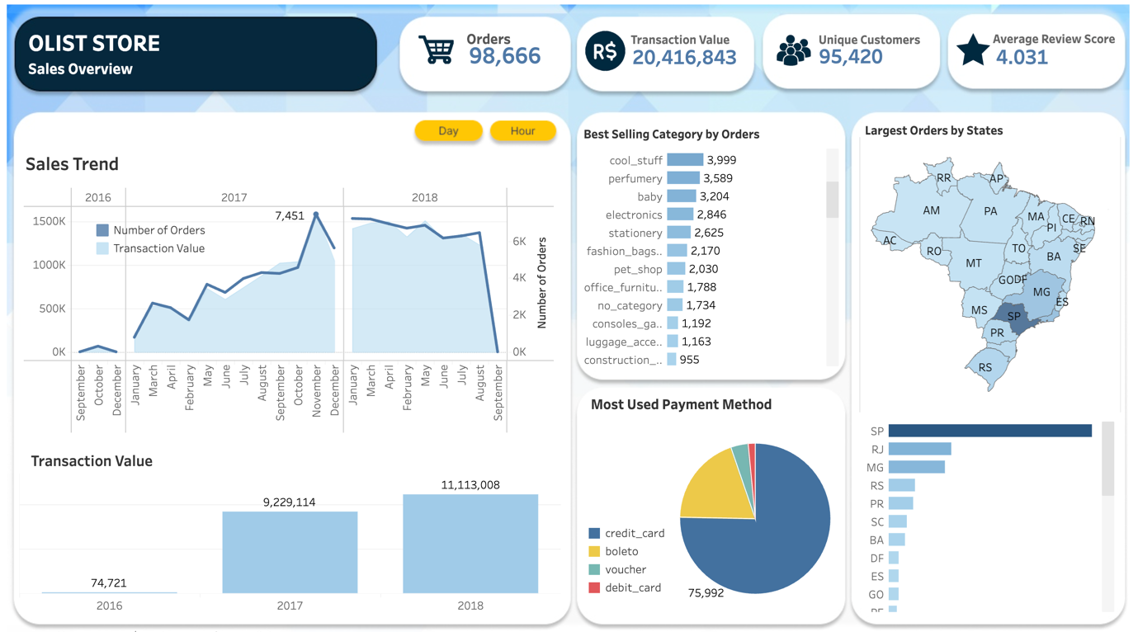Screen dimensions: 1138x632
Task: Select the MG state on the map
Action: tap(1041, 292)
